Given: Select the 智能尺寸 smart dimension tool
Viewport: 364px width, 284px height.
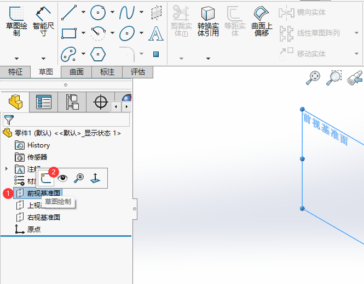Looking at the screenshot, I should [x=43, y=21].
